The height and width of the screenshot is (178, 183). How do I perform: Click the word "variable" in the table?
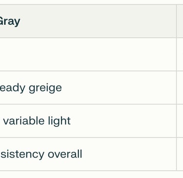click(24, 121)
